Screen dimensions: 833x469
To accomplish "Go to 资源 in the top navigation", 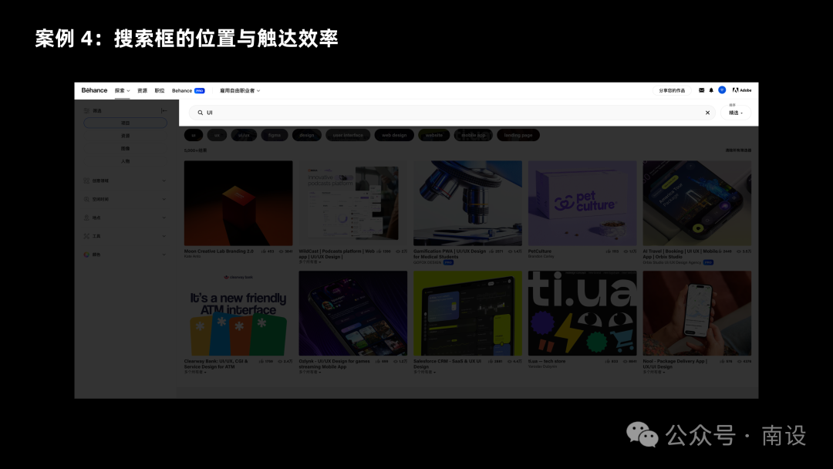I will pyautogui.click(x=143, y=91).
